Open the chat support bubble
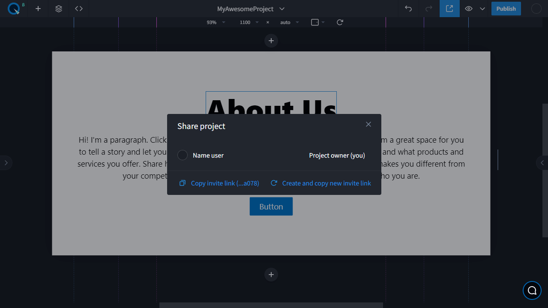The height and width of the screenshot is (308, 548). [532, 290]
